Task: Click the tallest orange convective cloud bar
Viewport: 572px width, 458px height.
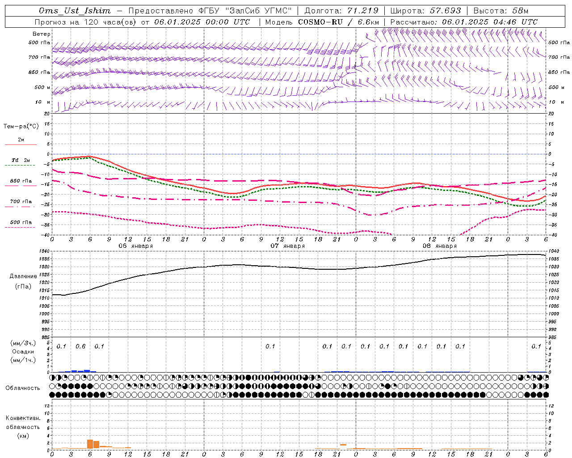Action: pyautogui.click(x=90, y=444)
